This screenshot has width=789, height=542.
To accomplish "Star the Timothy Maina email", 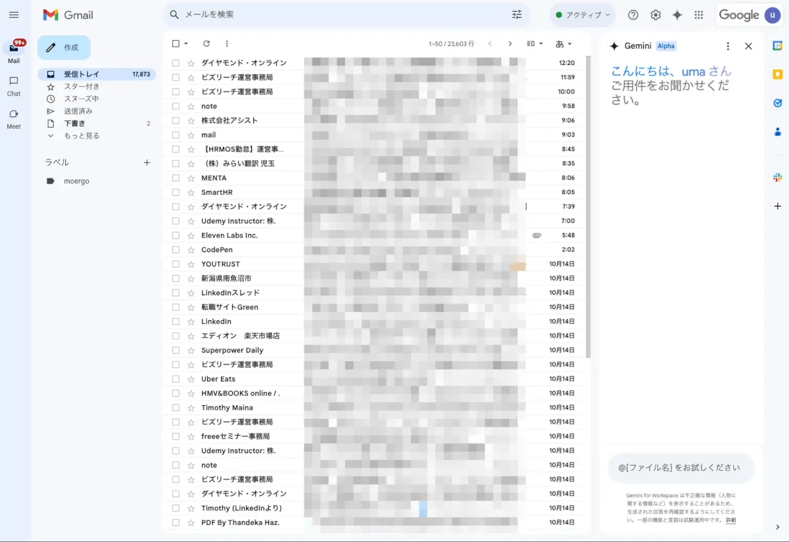I will click(x=191, y=408).
